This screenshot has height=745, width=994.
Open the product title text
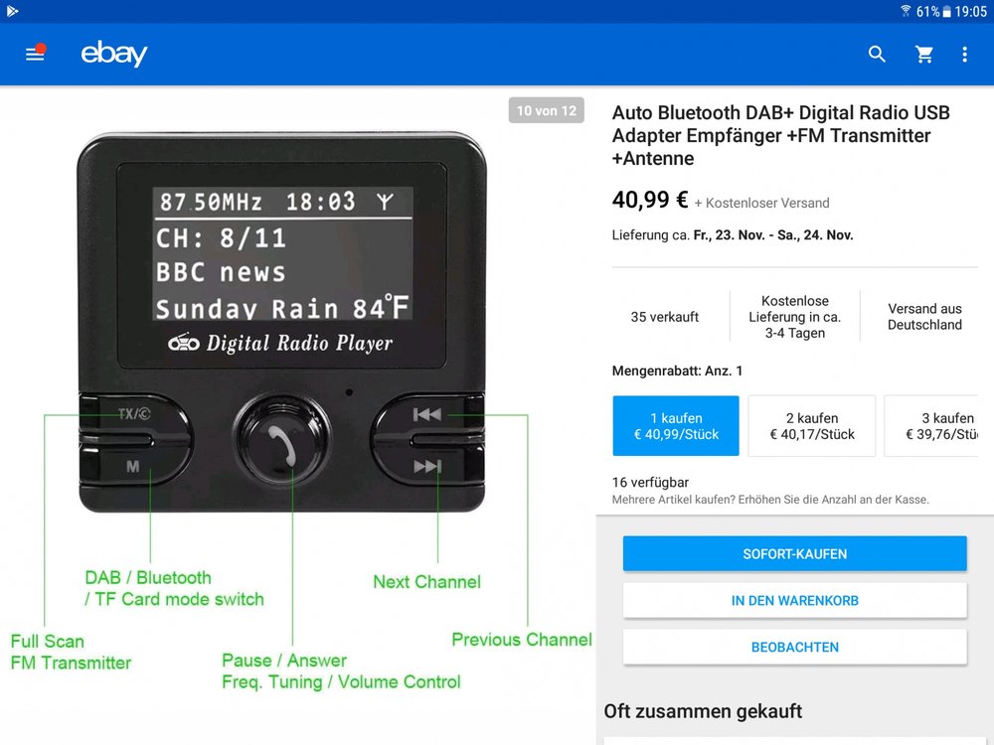click(780, 135)
